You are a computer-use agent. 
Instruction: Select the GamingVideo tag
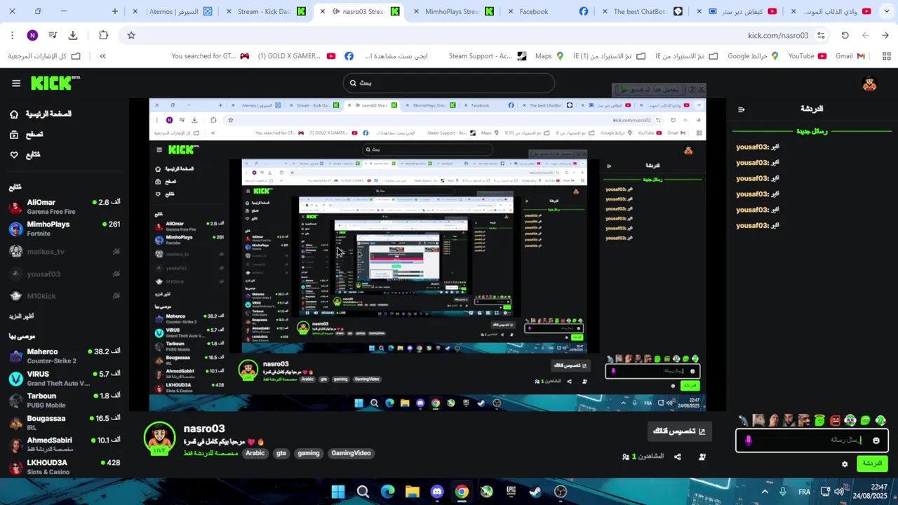(351, 453)
